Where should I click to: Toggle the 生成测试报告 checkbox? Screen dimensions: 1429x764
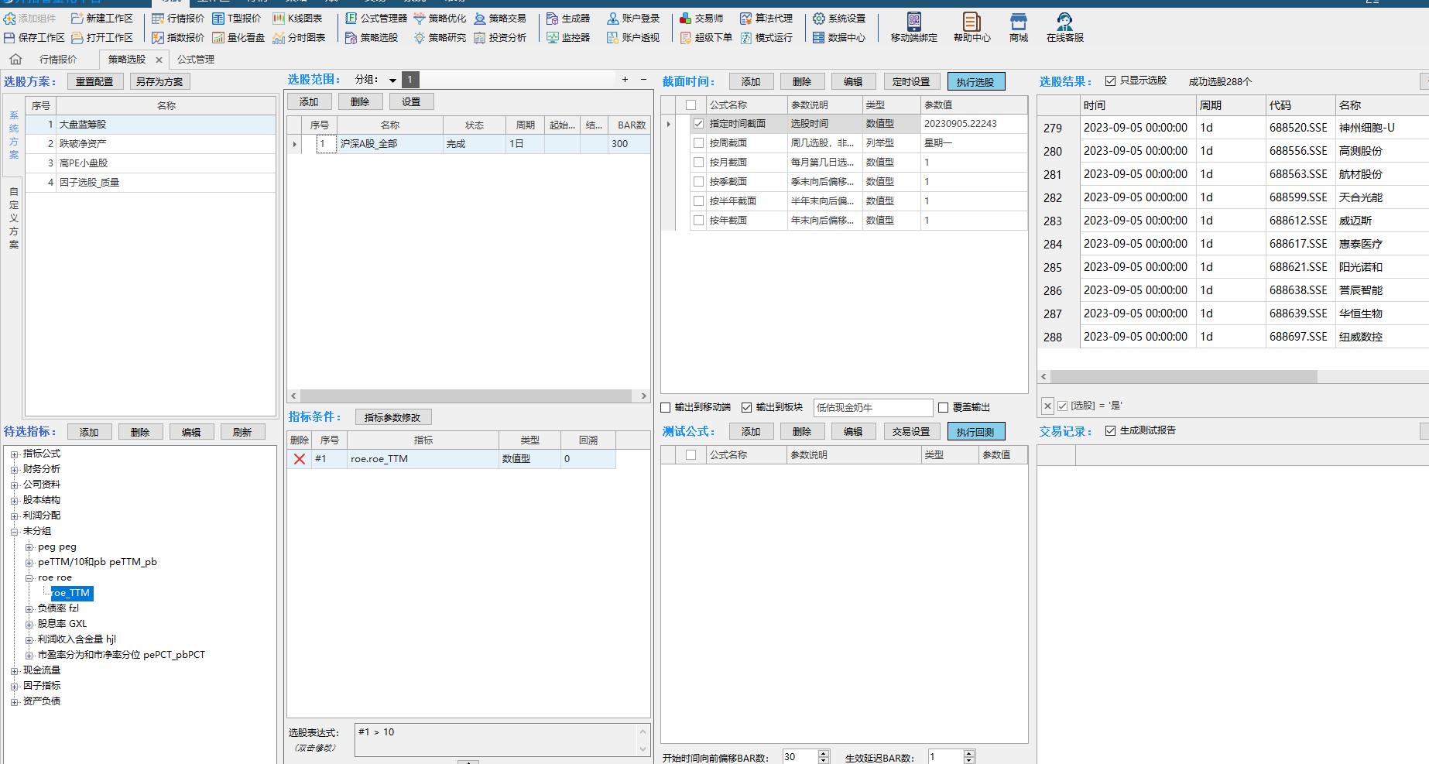1111,430
